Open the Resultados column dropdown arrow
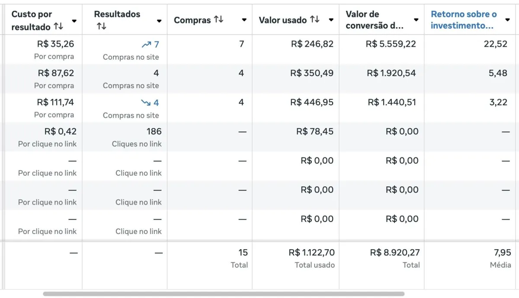This screenshot has width=519, height=298. coord(159,20)
